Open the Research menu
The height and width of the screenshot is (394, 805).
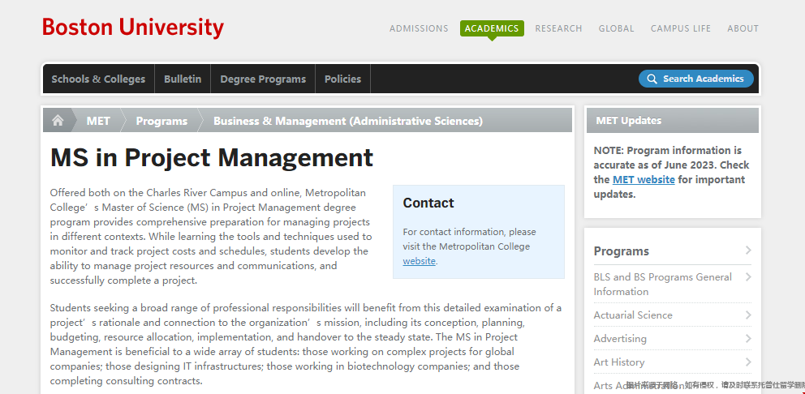(558, 28)
